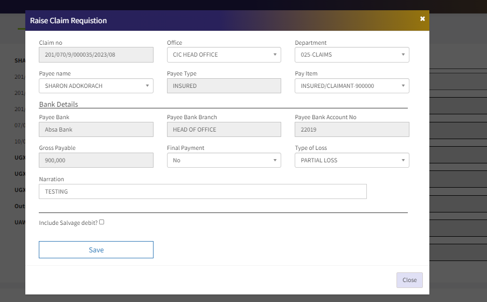Click into the Narration text field
Viewport: 487px width, 302px height.
(x=203, y=191)
